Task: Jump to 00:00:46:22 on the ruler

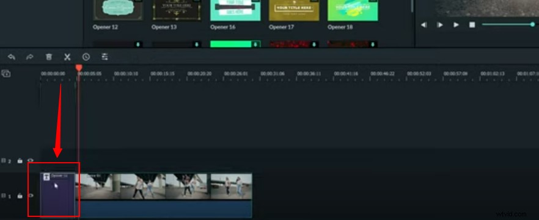Action: pos(383,74)
